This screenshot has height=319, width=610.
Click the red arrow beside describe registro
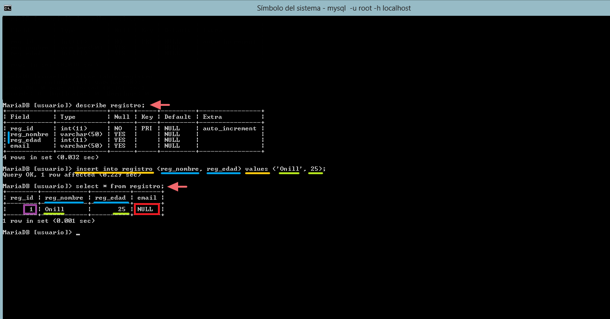160,105
